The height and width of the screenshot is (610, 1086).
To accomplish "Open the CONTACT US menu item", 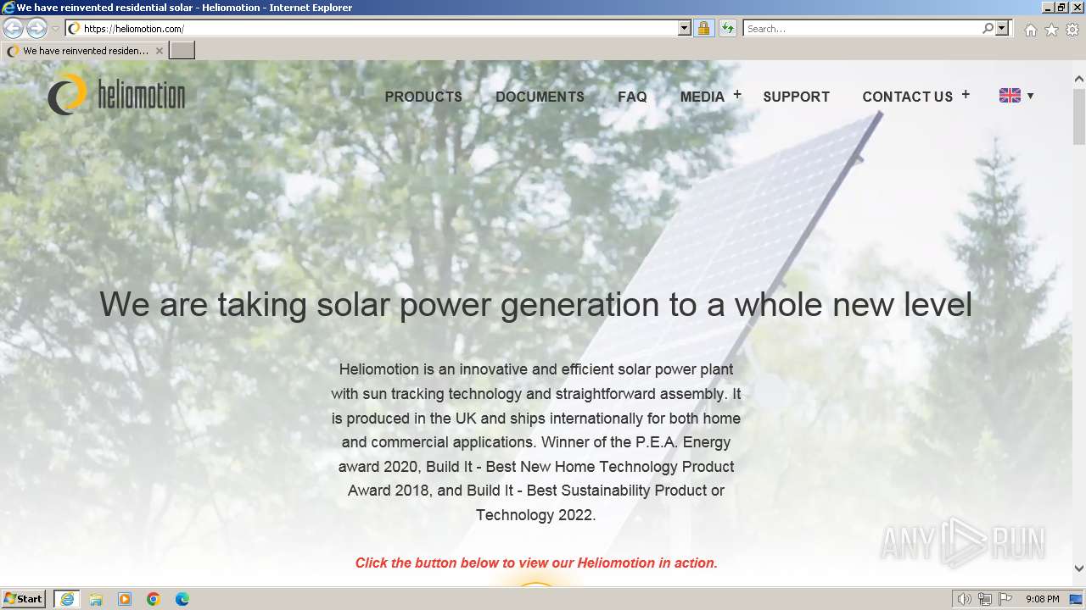I will point(908,97).
